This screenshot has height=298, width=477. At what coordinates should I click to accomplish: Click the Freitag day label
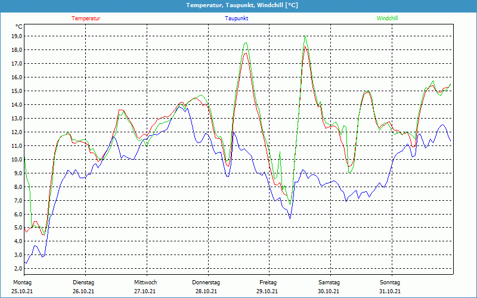268,282
